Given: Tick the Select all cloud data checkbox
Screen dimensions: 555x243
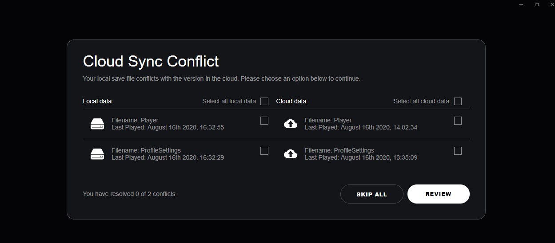Looking at the screenshot, I should click(x=458, y=101).
